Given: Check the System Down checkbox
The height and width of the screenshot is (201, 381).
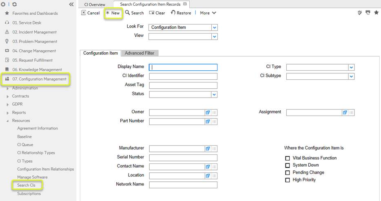Looking at the screenshot, I should tap(288, 165).
